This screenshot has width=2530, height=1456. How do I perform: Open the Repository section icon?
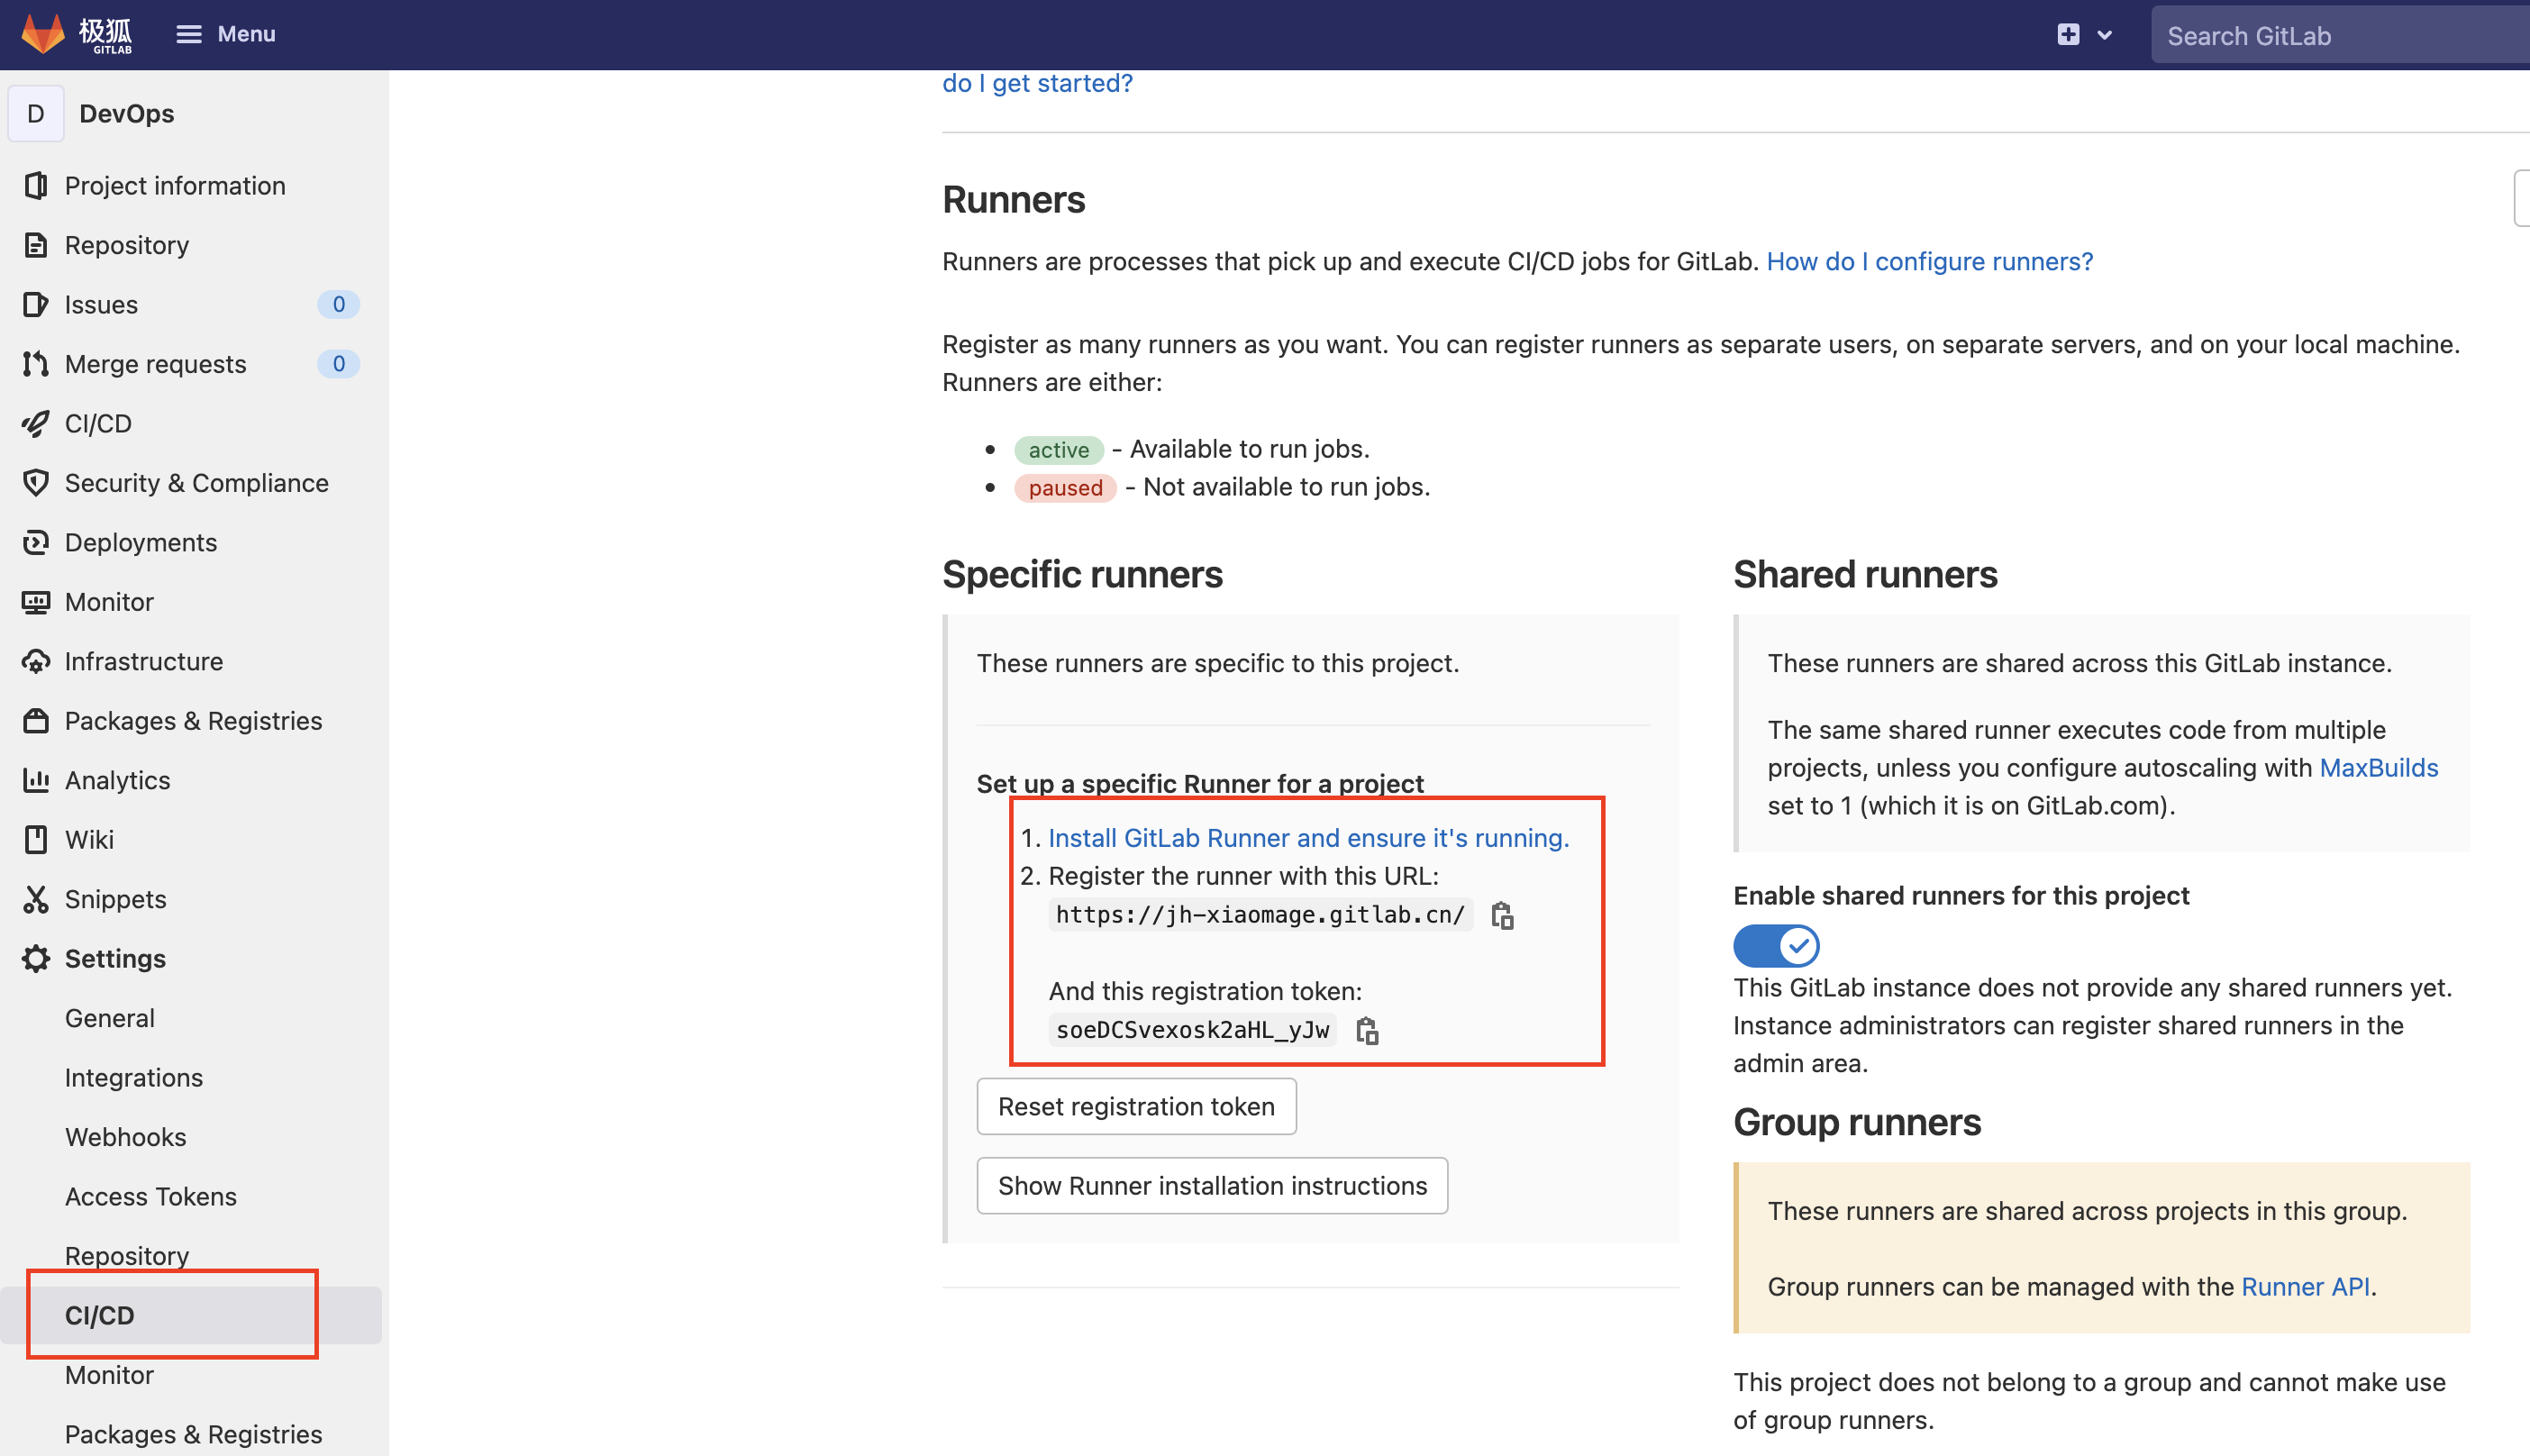pyautogui.click(x=36, y=245)
